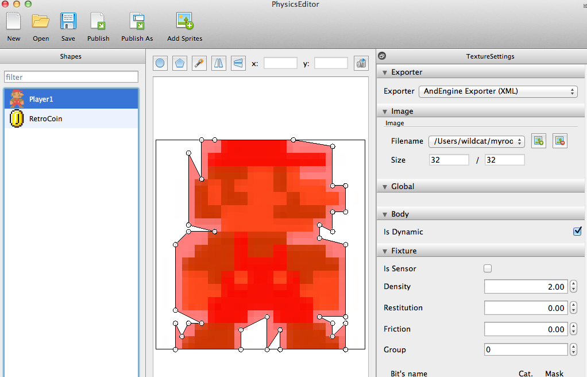Open the Exporter dropdown showing AndEngine Exporter
This screenshot has height=377, width=587.
pos(498,91)
